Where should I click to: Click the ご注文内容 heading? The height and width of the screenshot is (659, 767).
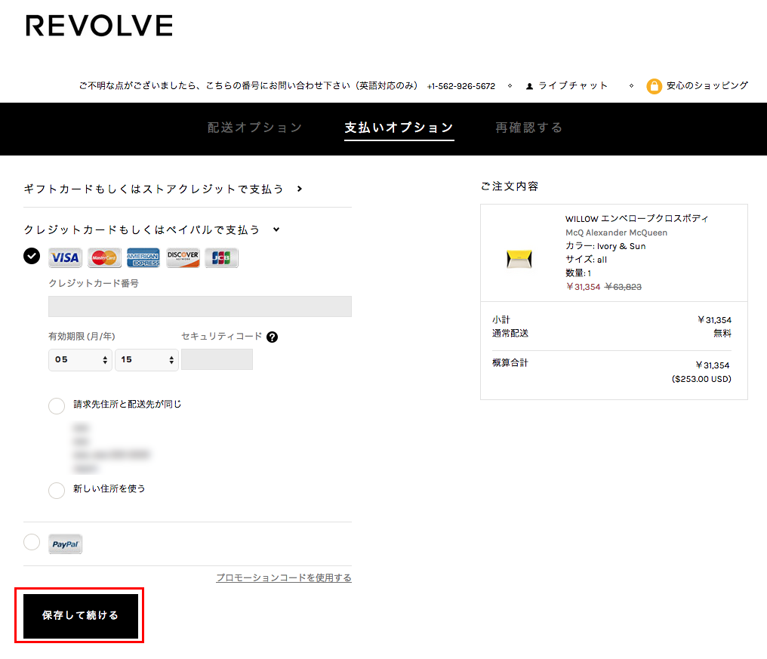[510, 186]
